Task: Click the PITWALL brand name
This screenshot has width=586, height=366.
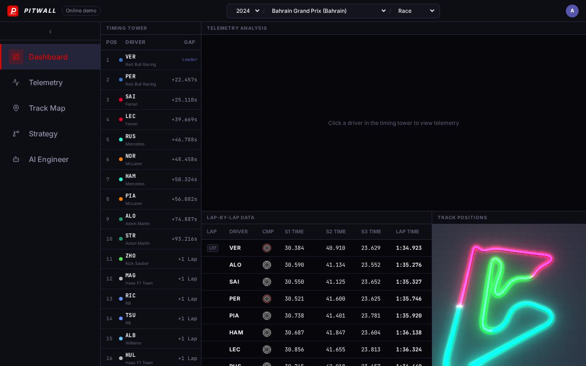Action: pyautogui.click(x=40, y=11)
